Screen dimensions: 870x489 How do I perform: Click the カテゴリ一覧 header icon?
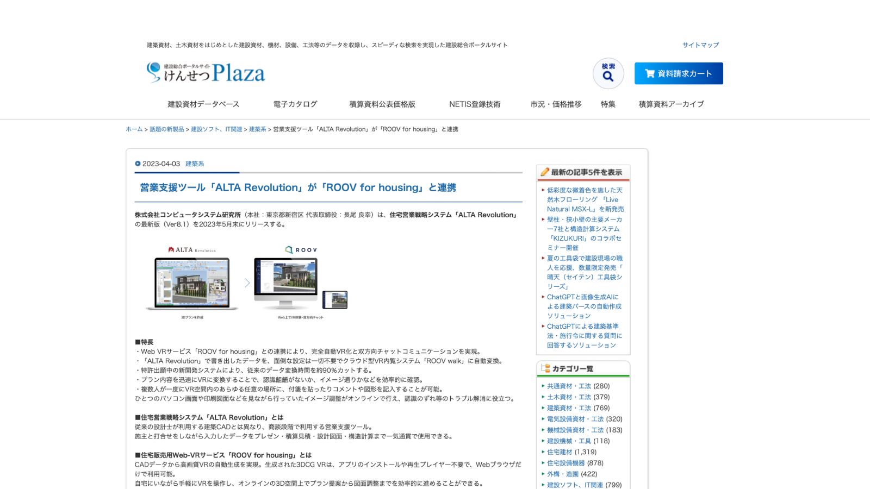545,368
